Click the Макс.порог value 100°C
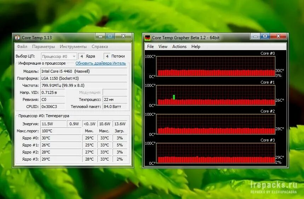 (x=61, y=131)
